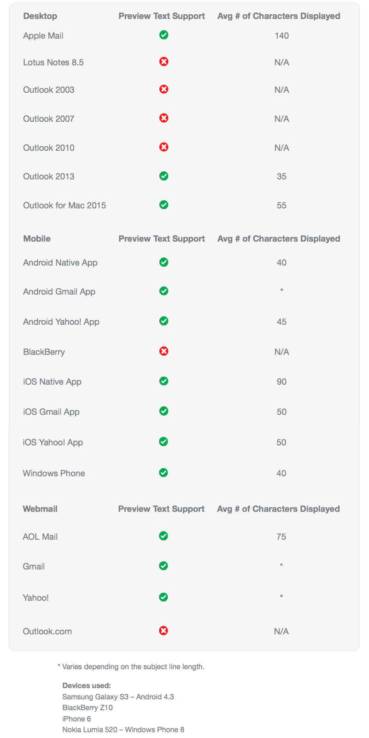369x738 pixels.
Task: Click the Android Gmail App label
Action: pos(59,292)
